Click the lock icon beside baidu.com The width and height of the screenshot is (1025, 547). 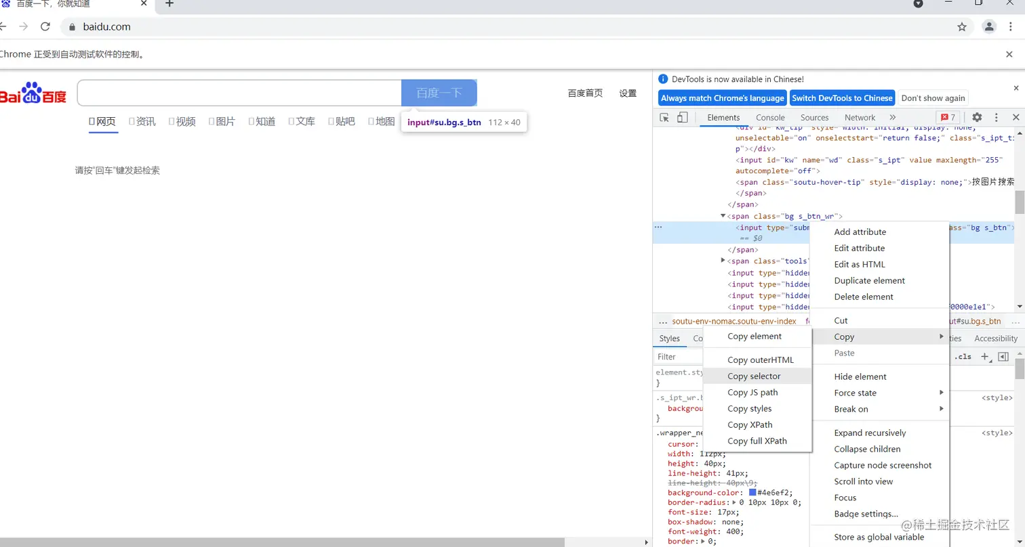tap(73, 27)
